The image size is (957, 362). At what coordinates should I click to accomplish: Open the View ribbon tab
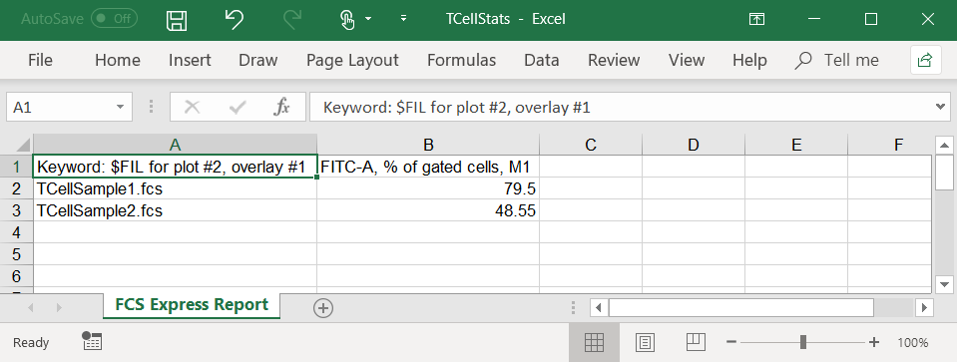pyautogui.click(x=686, y=60)
